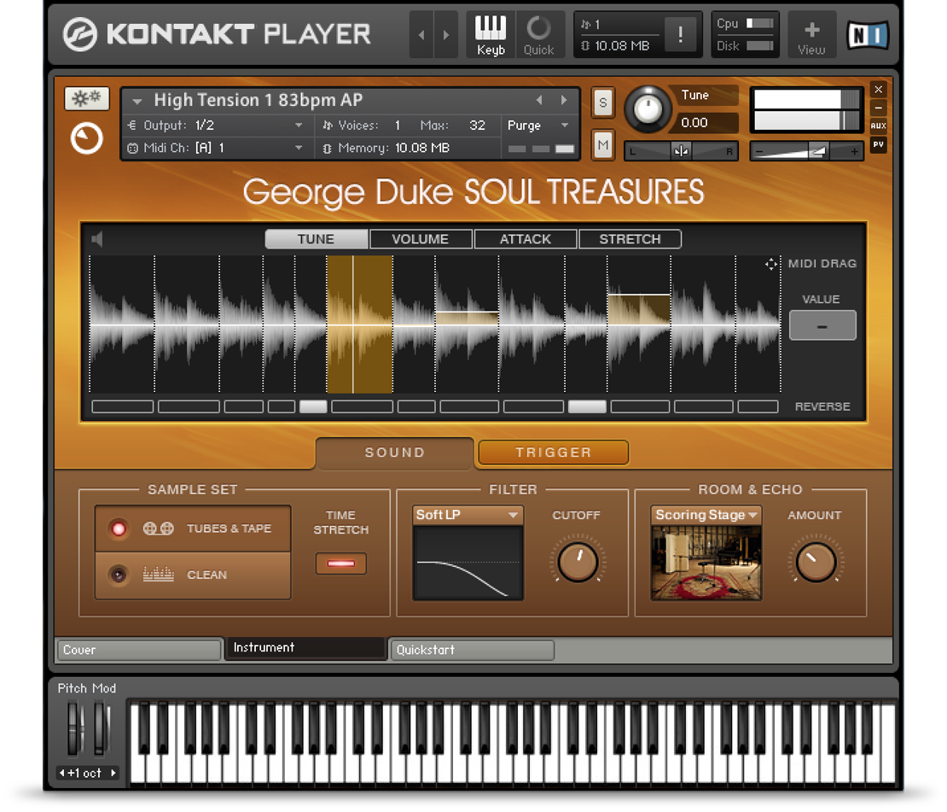Minimize instrument with minus button
Image resolution: width=947 pixels, height=812 pixels.
tap(878, 108)
